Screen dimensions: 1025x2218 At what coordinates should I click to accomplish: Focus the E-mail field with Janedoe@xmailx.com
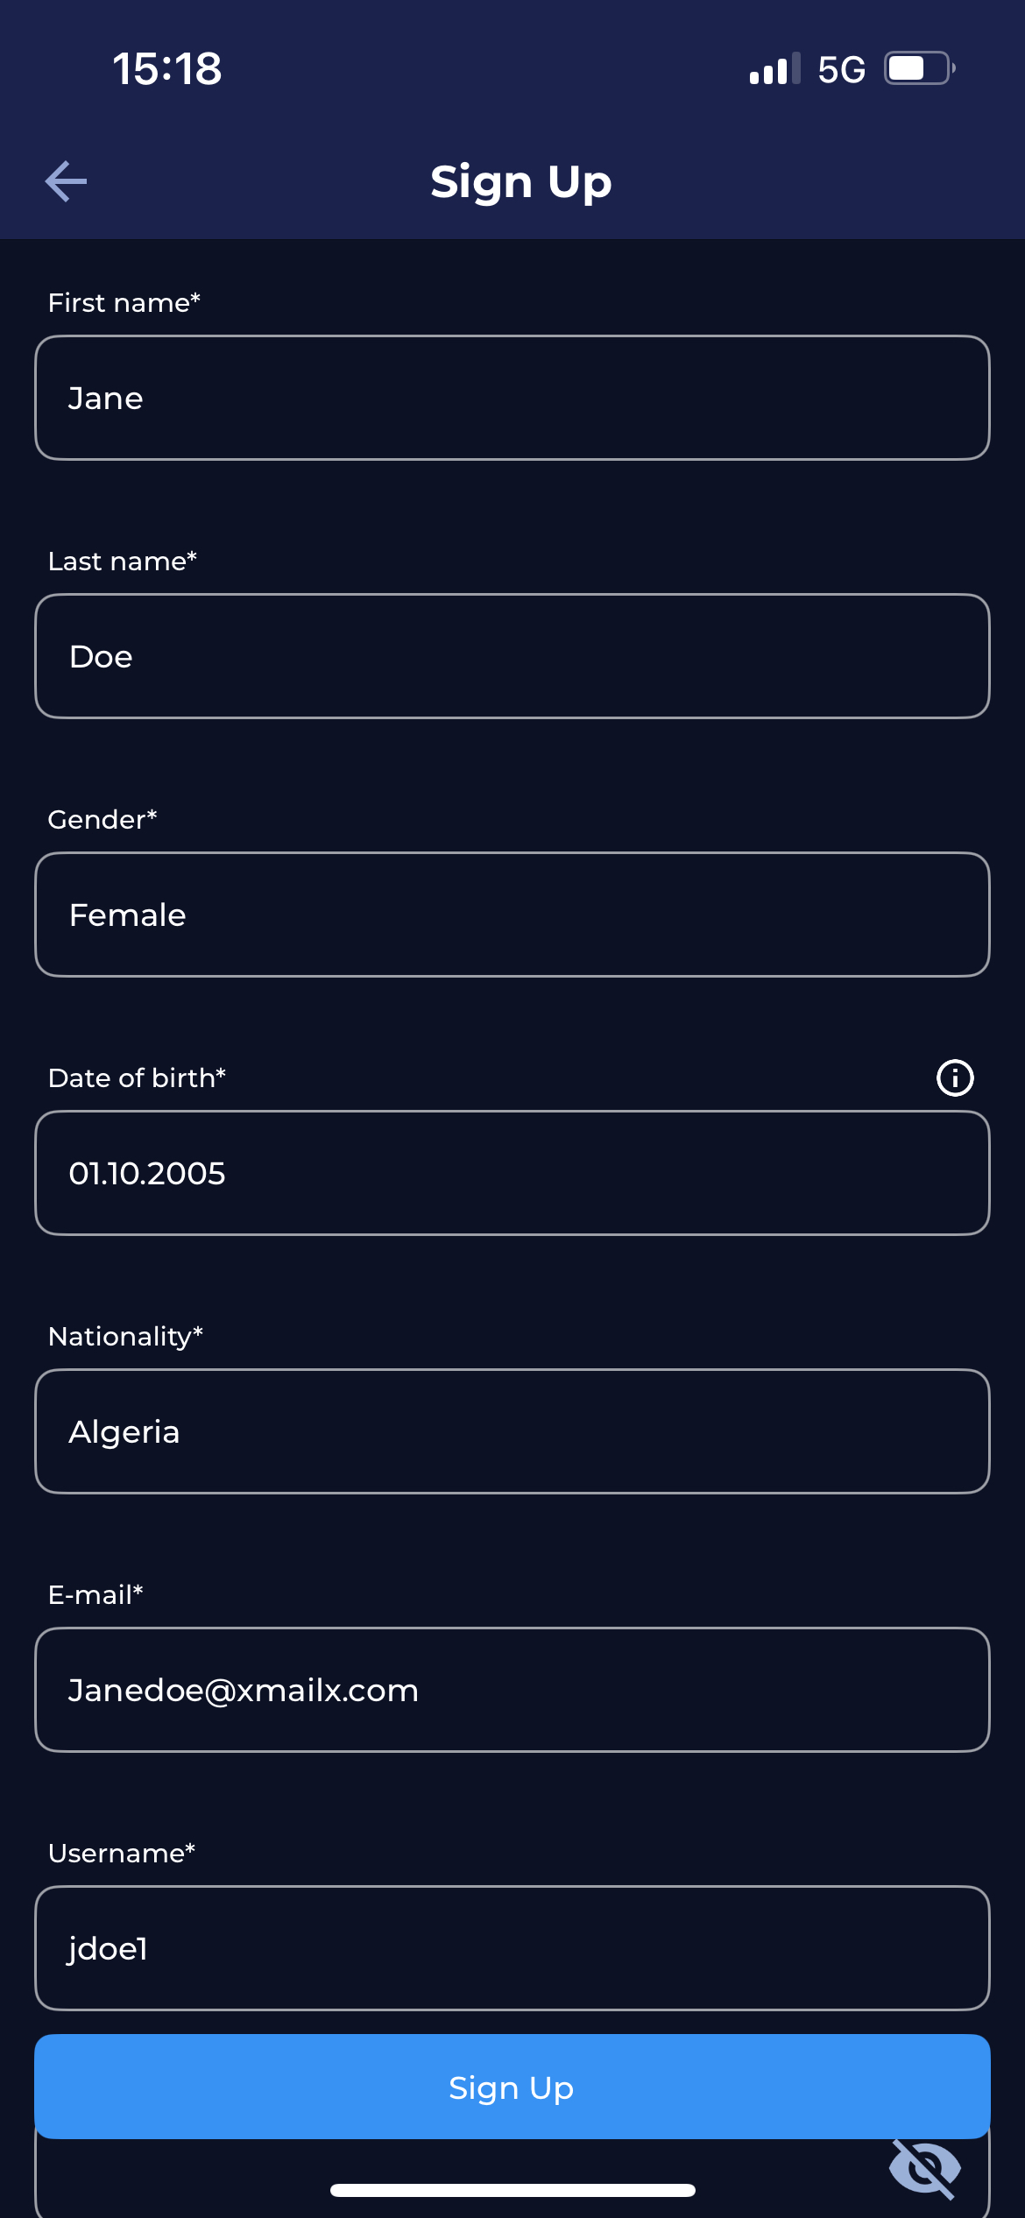coord(512,1690)
